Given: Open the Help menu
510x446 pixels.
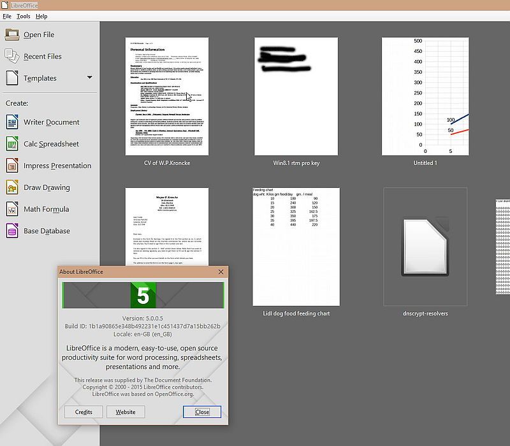Looking at the screenshot, I should [41, 17].
